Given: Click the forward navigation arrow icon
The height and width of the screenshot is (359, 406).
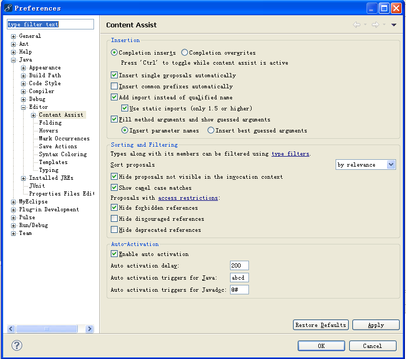Looking at the screenshot, I should [x=375, y=25].
